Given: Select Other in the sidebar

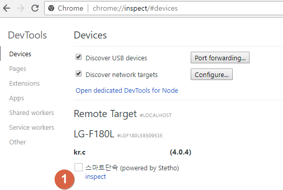Looking at the screenshot, I should tap(18, 142).
